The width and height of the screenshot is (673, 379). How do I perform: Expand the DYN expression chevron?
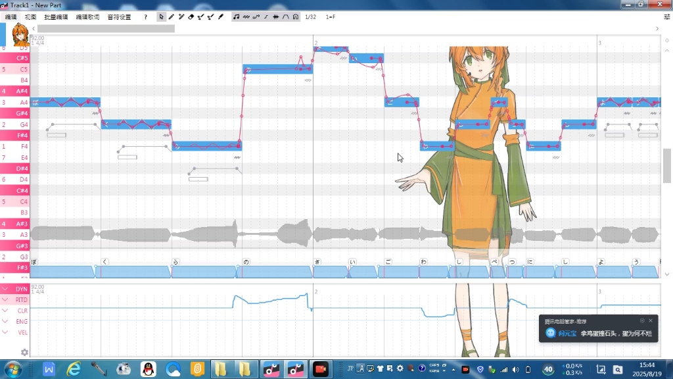5,289
